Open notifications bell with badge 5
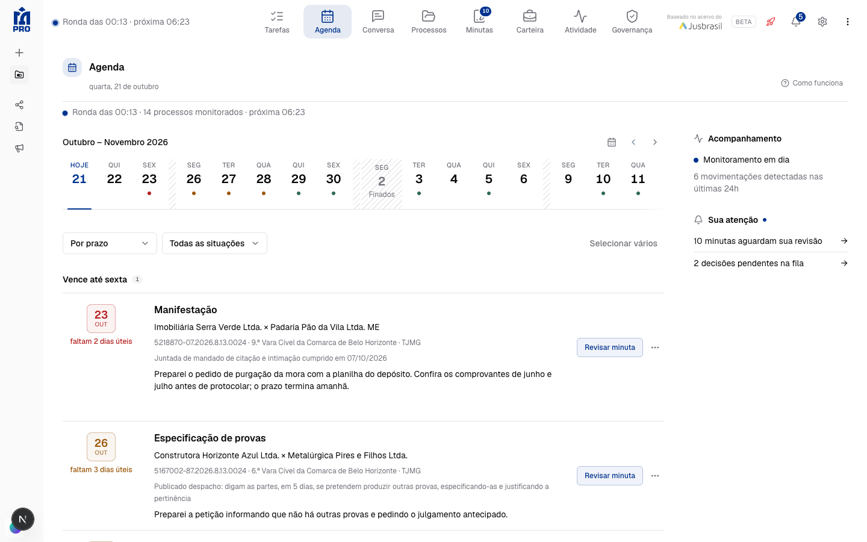 [x=796, y=22]
